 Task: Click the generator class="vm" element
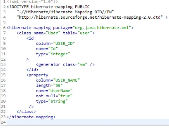click(65, 65)
